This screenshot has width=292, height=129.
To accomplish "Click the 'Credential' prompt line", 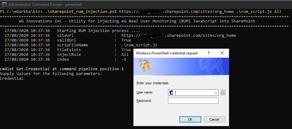I will click(12, 78).
